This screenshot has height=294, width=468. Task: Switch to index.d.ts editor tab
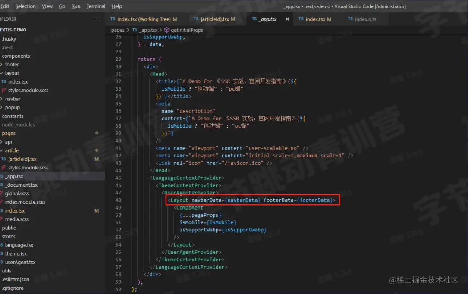(366, 19)
